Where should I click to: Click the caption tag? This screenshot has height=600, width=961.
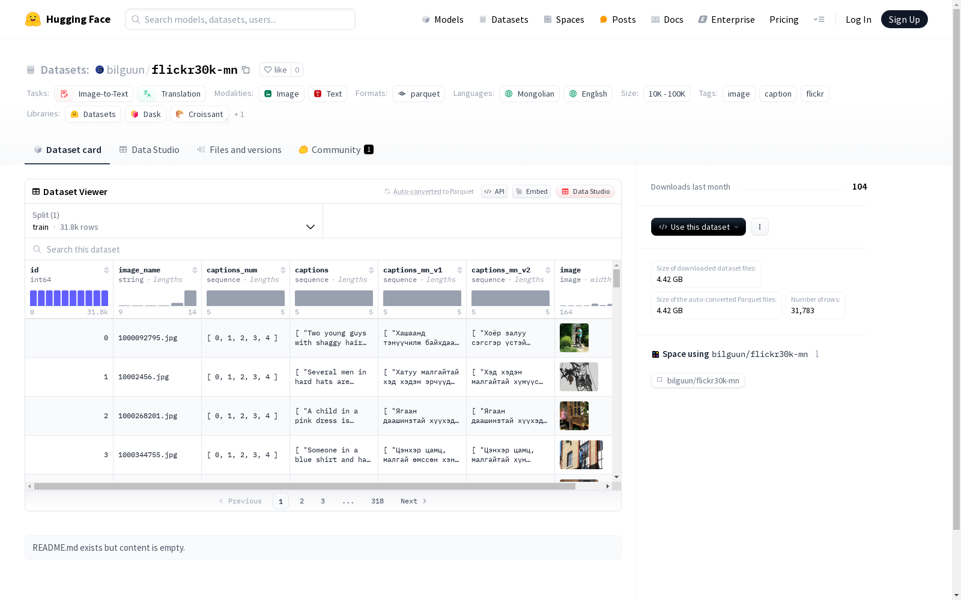click(778, 94)
